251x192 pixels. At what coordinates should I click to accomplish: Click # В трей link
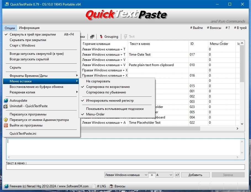[240, 28]
